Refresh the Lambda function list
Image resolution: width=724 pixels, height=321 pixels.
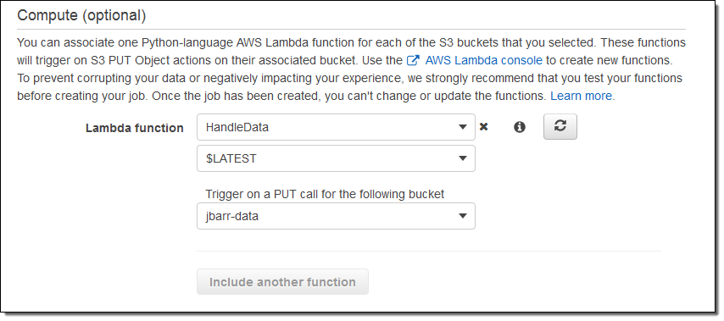pyautogui.click(x=560, y=126)
